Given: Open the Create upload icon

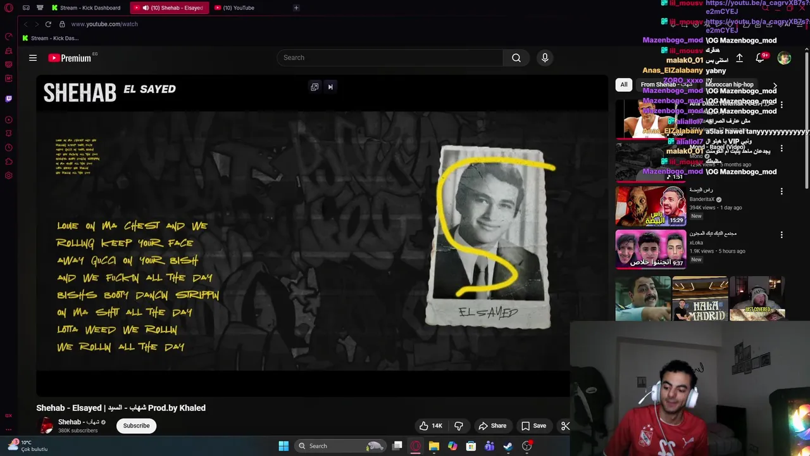Looking at the screenshot, I should pyautogui.click(x=739, y=58).
